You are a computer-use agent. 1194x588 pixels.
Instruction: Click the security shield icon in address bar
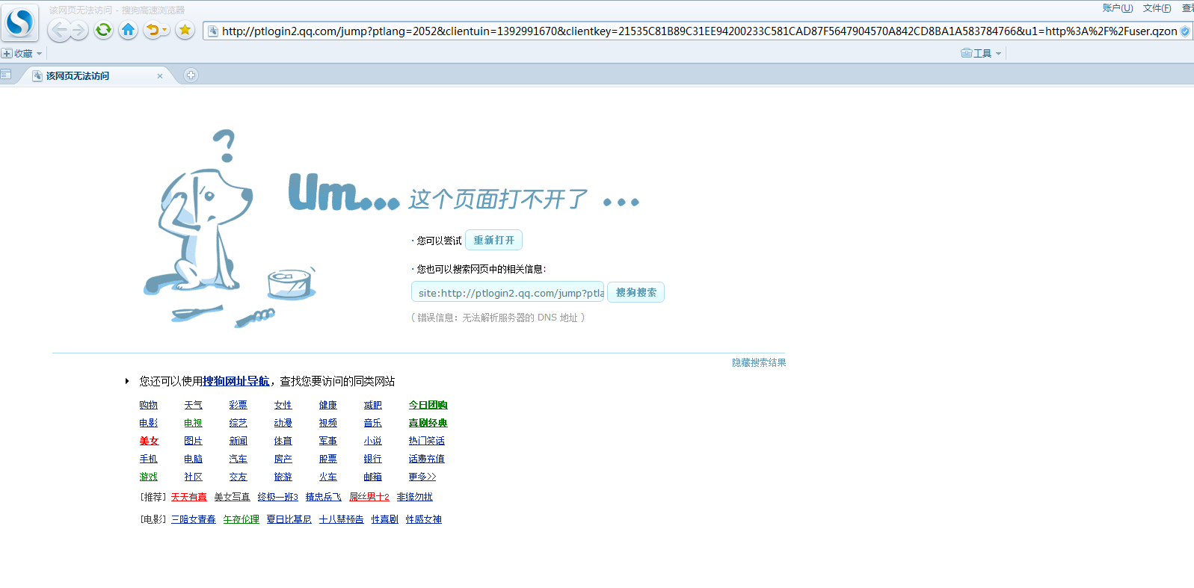tap(1184, 31)
